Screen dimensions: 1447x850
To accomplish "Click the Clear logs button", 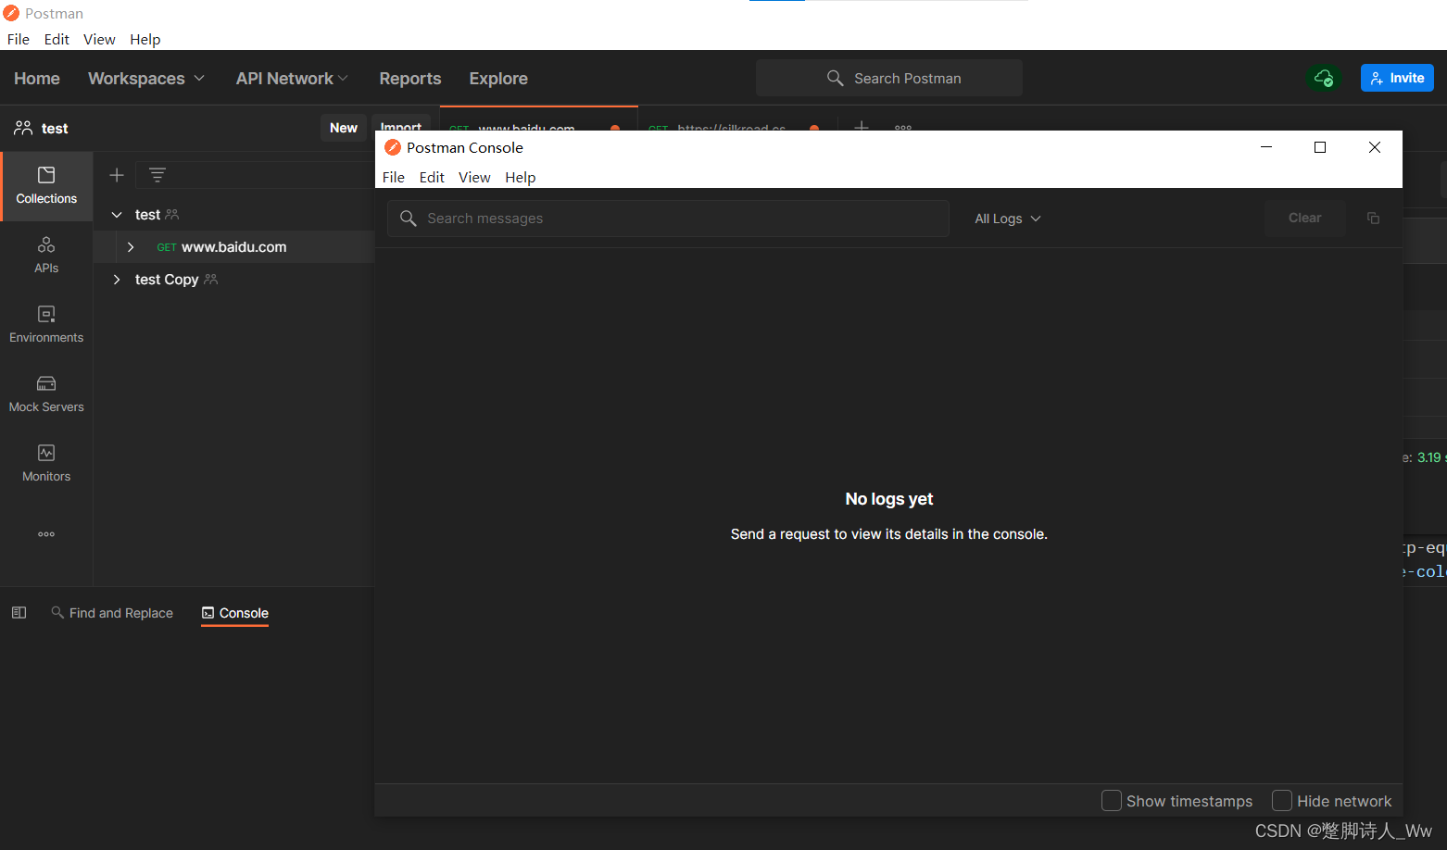I will 1305,218.
